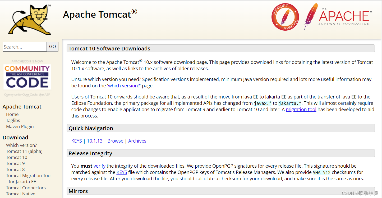Click the Apache Tomcat cat logo

(x=29, y=18)
